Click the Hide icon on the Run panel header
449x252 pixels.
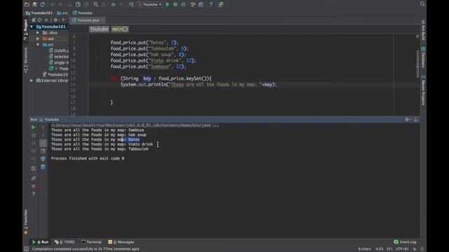416,120
